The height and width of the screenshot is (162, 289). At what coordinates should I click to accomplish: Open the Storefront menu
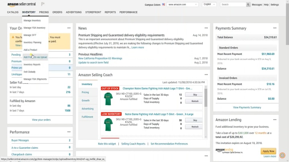tap(93, 12)
